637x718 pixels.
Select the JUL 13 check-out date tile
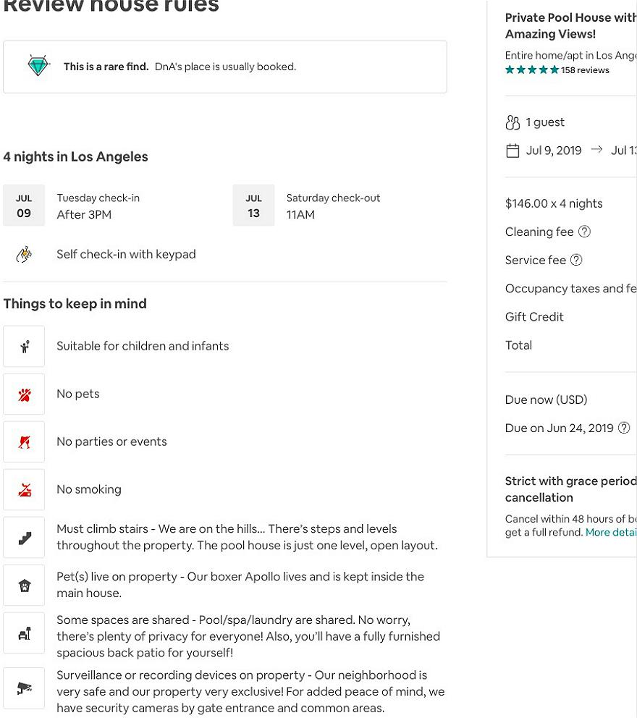point(253,205)
